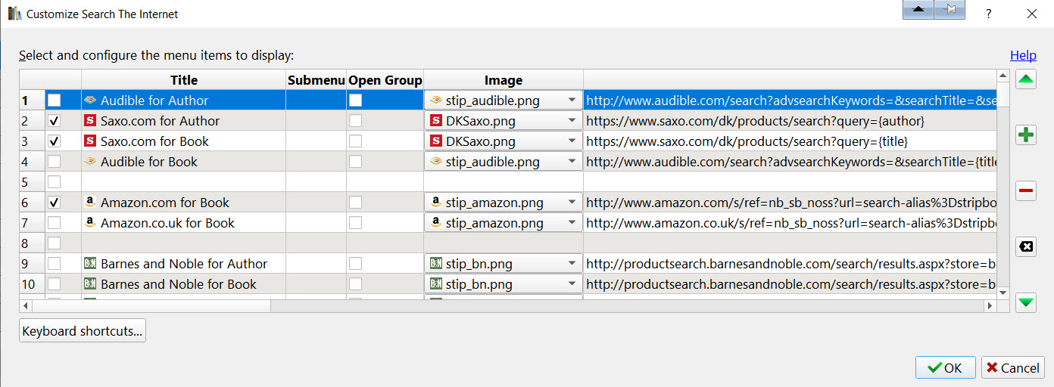Disable the 'Amazon.com for Book' checkbox
Viewport: 1054px width, 387px height.
pyautogui.click(x=55, y=203)
